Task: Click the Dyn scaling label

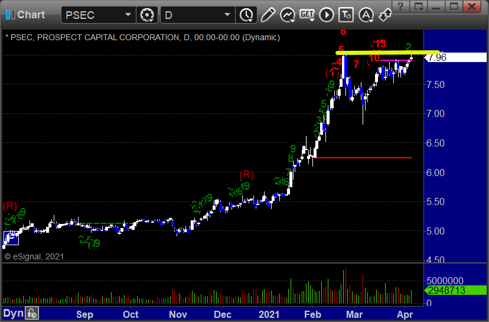Action: tap(13, 313)
